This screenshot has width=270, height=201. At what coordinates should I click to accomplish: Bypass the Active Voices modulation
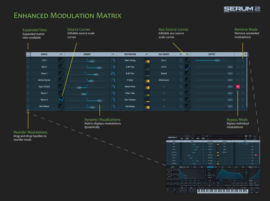[x=238, y=80]
